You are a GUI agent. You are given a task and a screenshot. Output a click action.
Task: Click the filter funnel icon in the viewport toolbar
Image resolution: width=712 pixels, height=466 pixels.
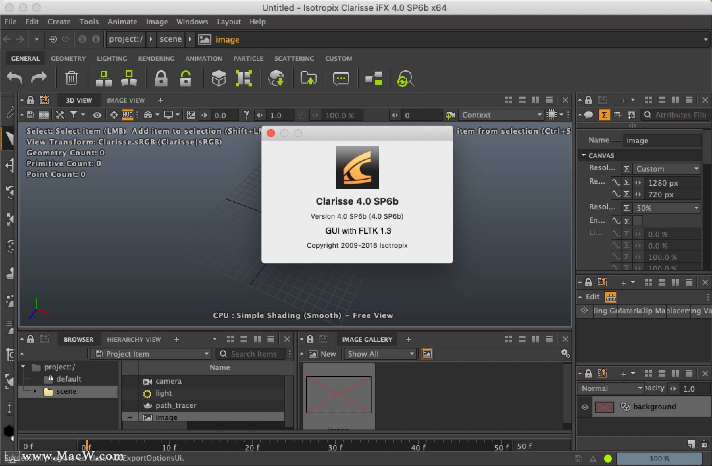(74, 115)
